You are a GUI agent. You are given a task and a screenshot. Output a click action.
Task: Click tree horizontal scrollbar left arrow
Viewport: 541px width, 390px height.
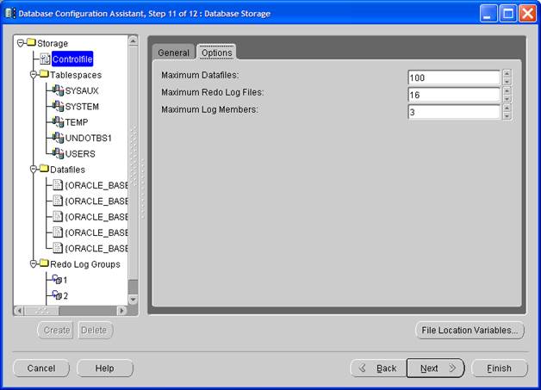19,311
